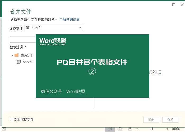185x132 pixels.
Task: Switch Excel to Page Break Preview
Action: click(130, 129)
